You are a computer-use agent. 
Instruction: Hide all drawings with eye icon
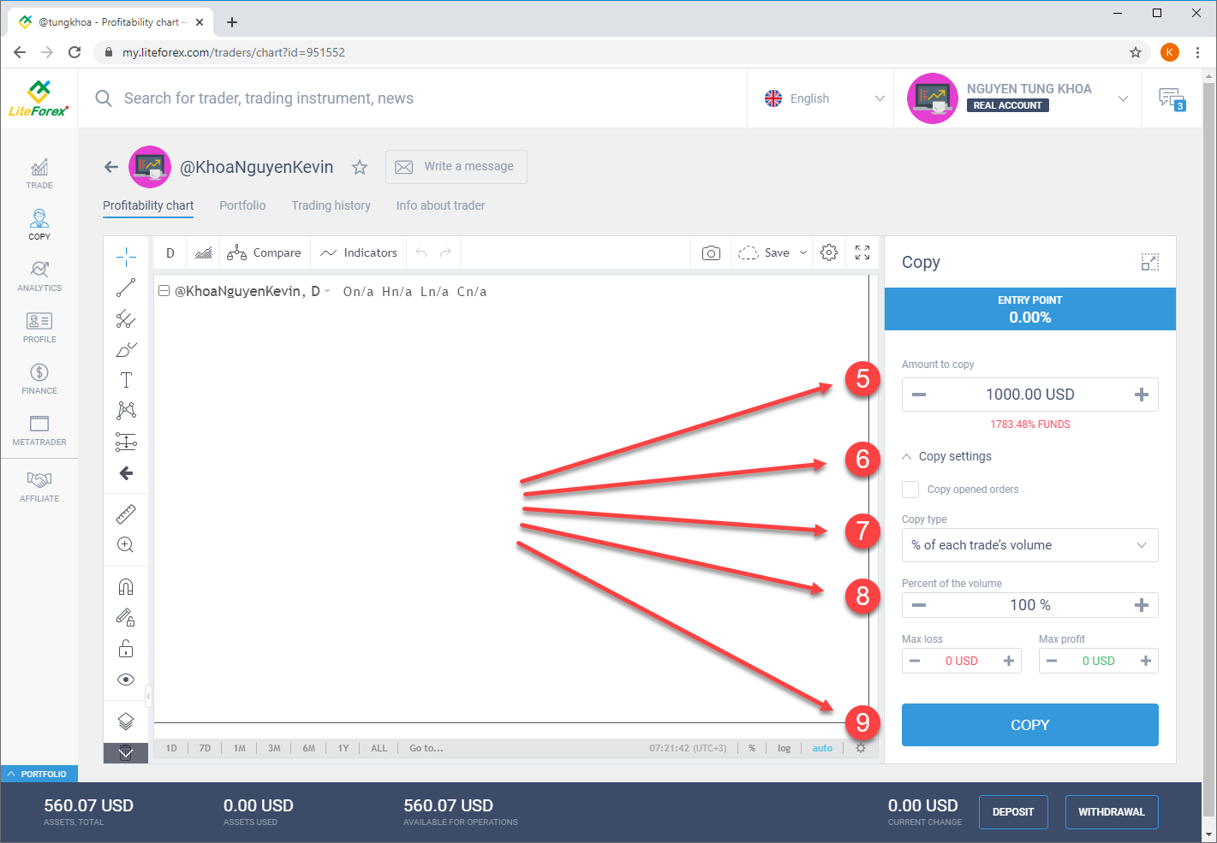pos(126,680)
